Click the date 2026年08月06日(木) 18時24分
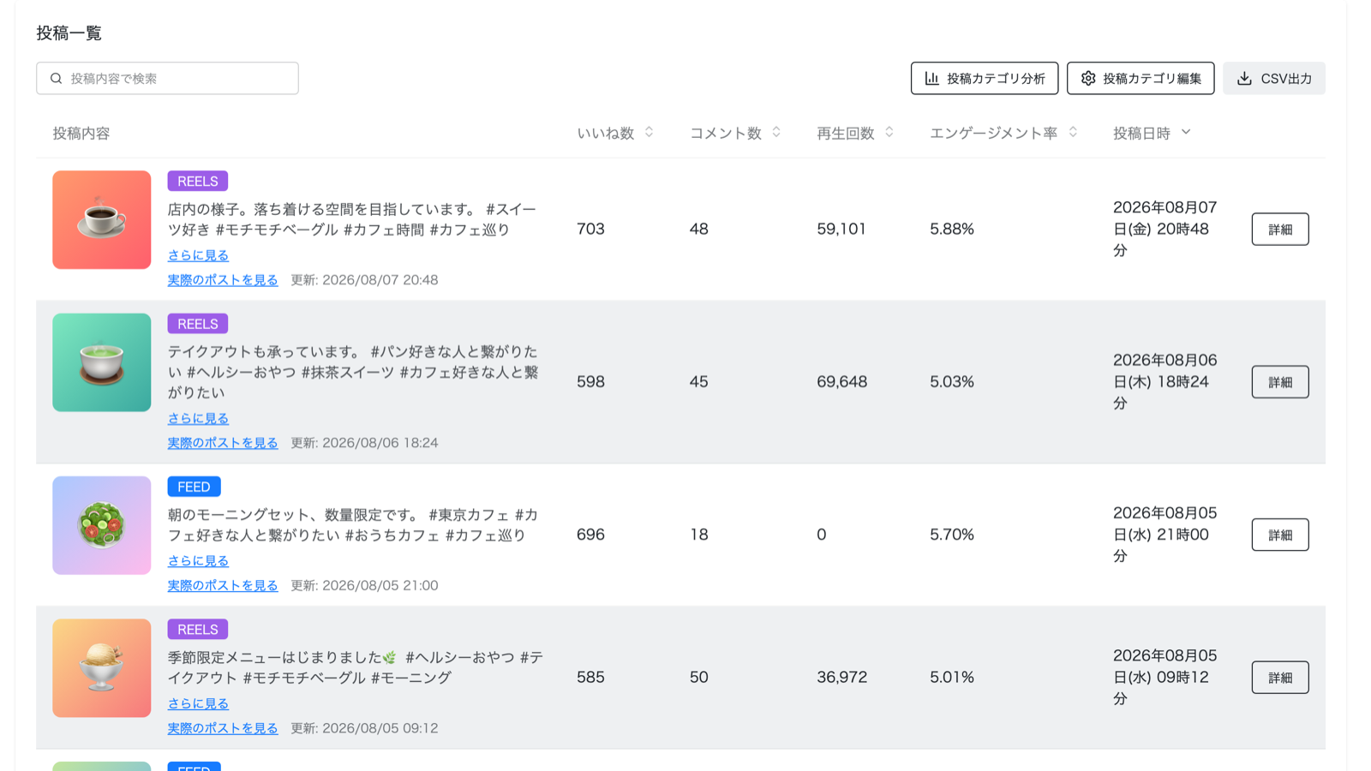The width and height of the screenshot is (1371, 771). (x=1165, y=382)
